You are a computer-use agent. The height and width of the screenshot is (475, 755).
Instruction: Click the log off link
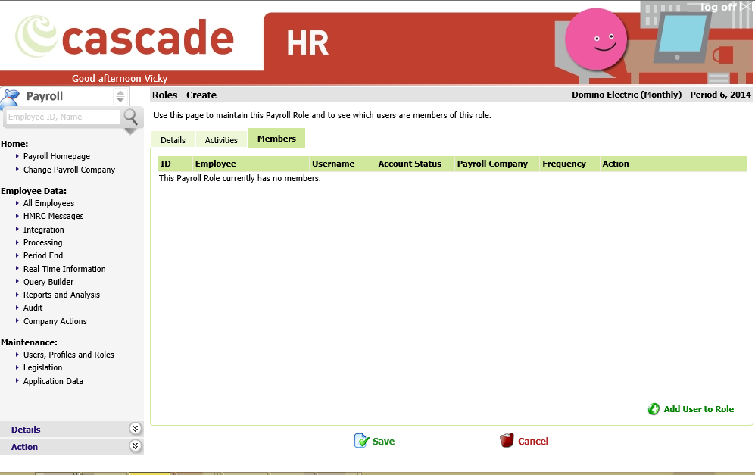719,7
